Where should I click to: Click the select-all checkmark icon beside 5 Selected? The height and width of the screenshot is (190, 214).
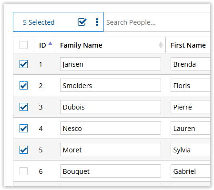pyautogui.click(x=82, y=22)
